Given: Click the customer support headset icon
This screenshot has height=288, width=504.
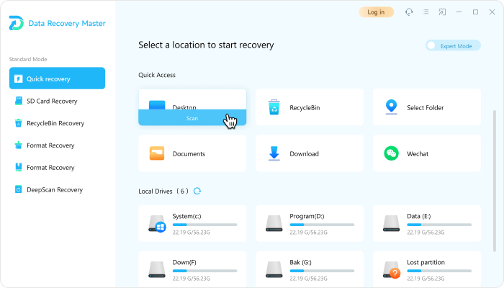Looking at the screenshot, I should [410, 12].
